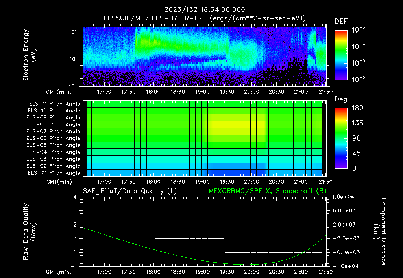403x278 pixels.
Task: Select the ELS-06 Pitch Angle row label
Action: point(54,139)
